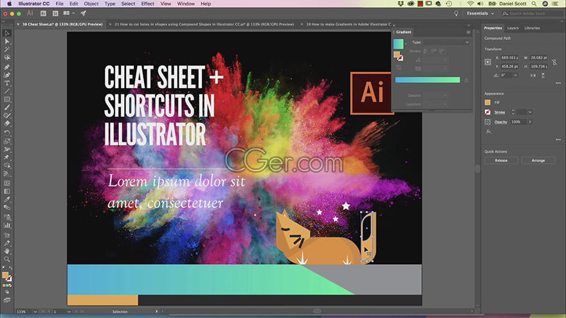Select the Rectangle tool
Image resolution: width=566 pixels, height=318 pixels.
[7, 99]
